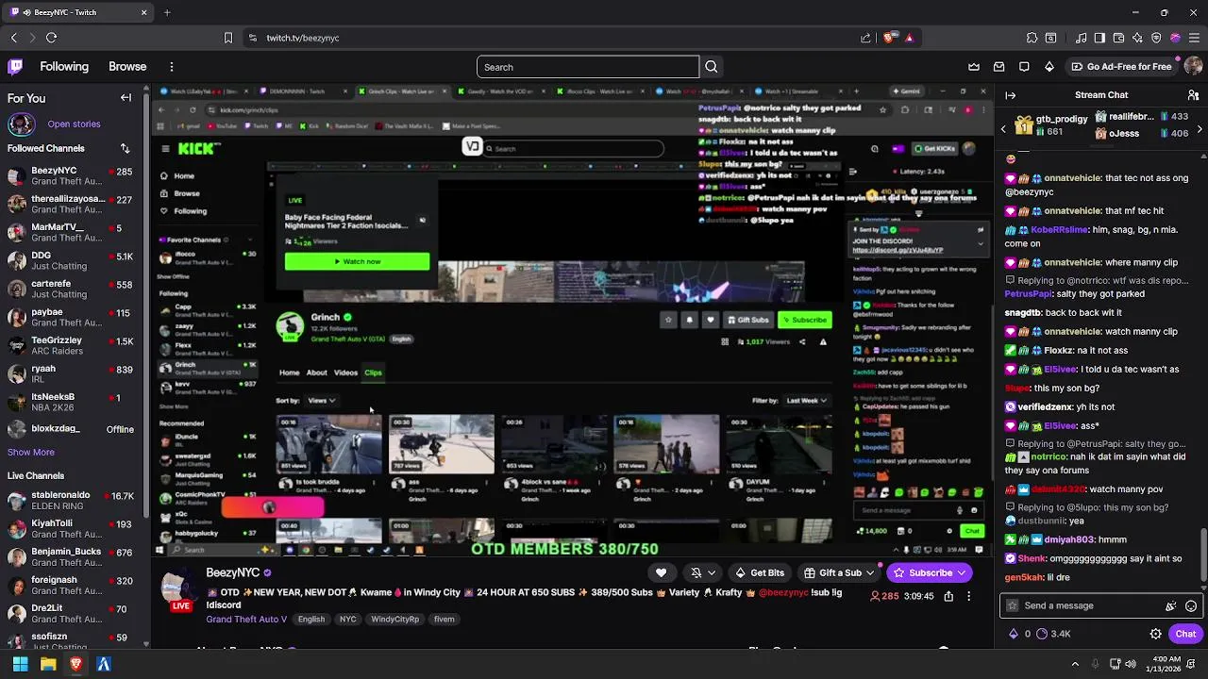
Task: Click the Show More link in sidebar
Action: point(31,453)
